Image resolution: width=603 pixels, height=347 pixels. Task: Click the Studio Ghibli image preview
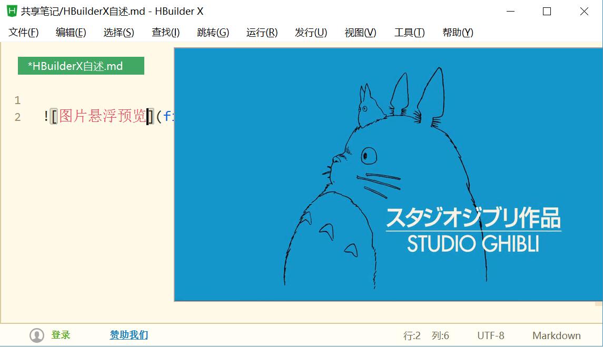tap(389, 174)
